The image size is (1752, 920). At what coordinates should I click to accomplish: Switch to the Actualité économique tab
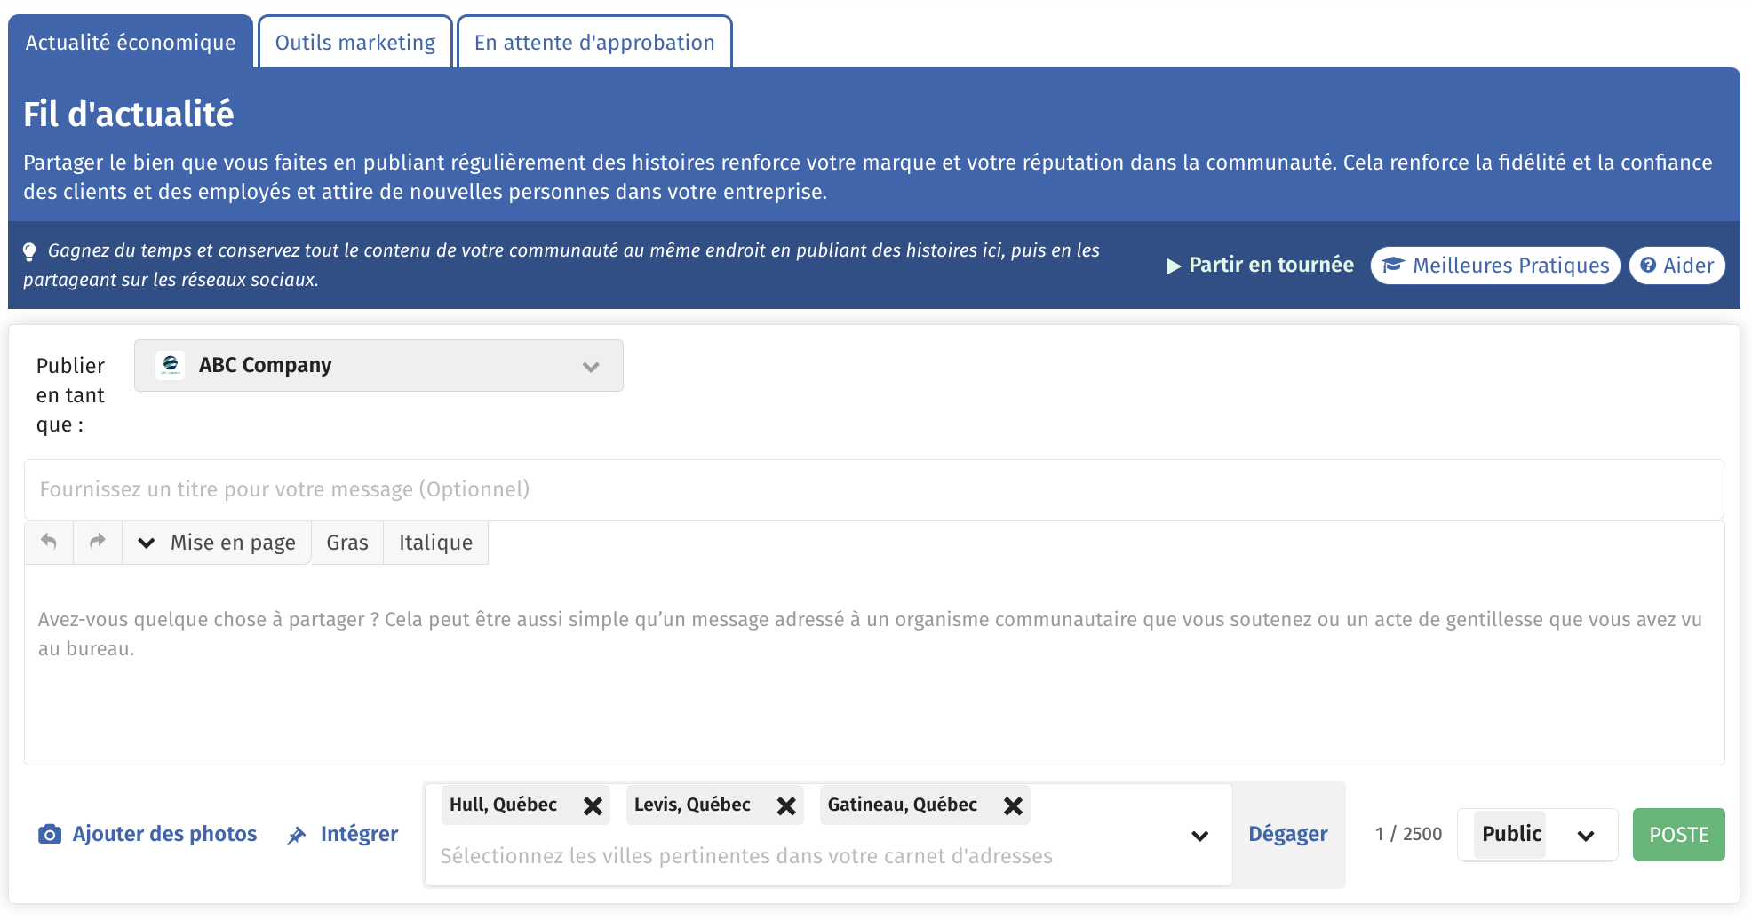(x=131, y=42)
